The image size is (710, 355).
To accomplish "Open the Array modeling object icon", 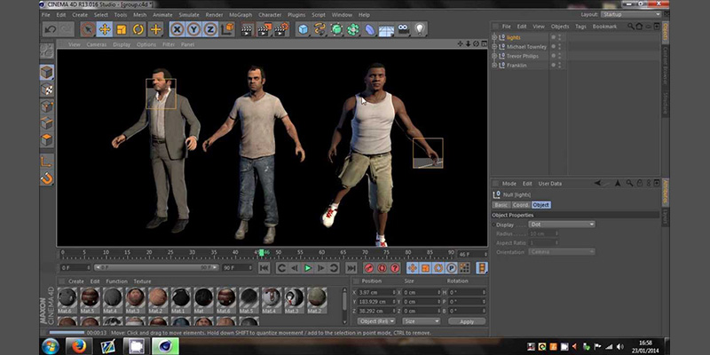I will [353, 30].
